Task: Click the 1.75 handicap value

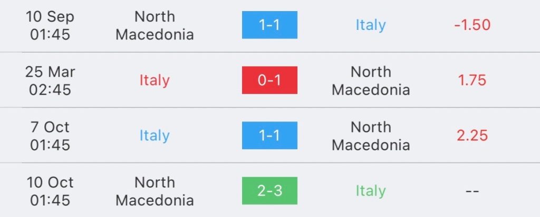Action: coord(472,80)
